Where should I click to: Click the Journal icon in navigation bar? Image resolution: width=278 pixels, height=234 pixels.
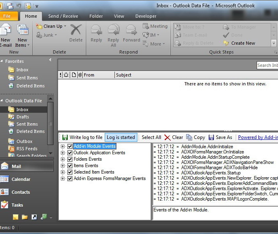[44, 217]
